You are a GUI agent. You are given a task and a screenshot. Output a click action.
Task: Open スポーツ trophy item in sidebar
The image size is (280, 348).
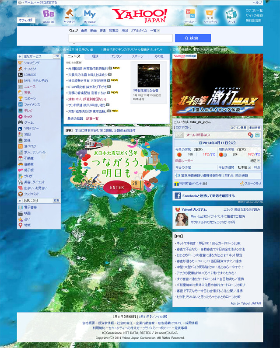point(30,98)
